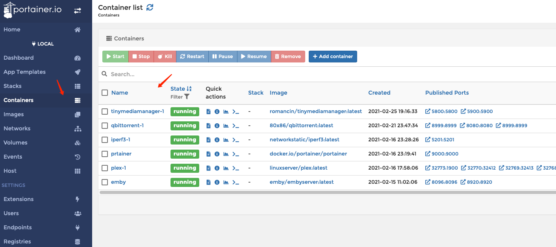Go to Home in sidebar
This screenshot has height=247, width=556.
(46, 29)
